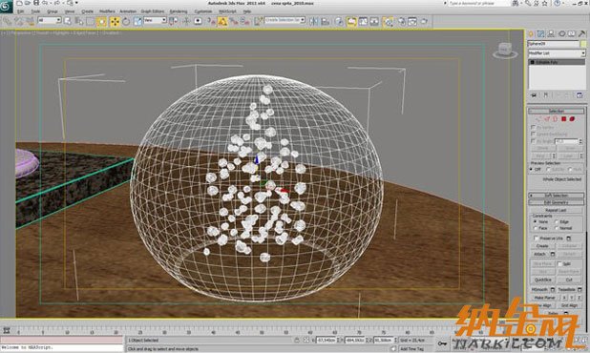The width and height of the screenshot is (590, 353).
Task: Click the QuickSlice button
Action: pos(542,280)
